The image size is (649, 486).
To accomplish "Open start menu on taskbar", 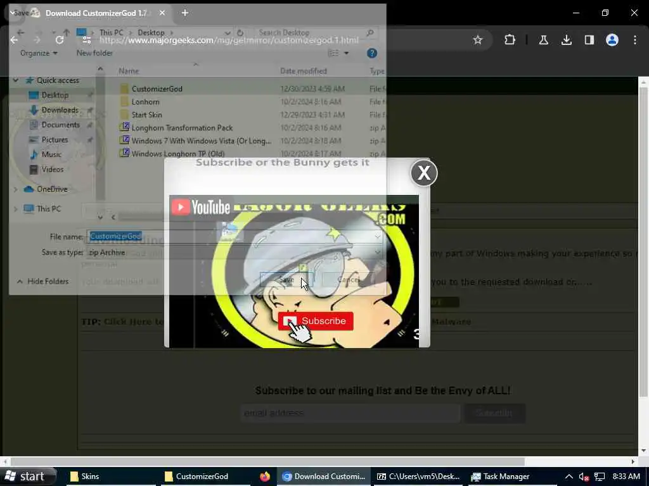I will [x=27, y=477].
